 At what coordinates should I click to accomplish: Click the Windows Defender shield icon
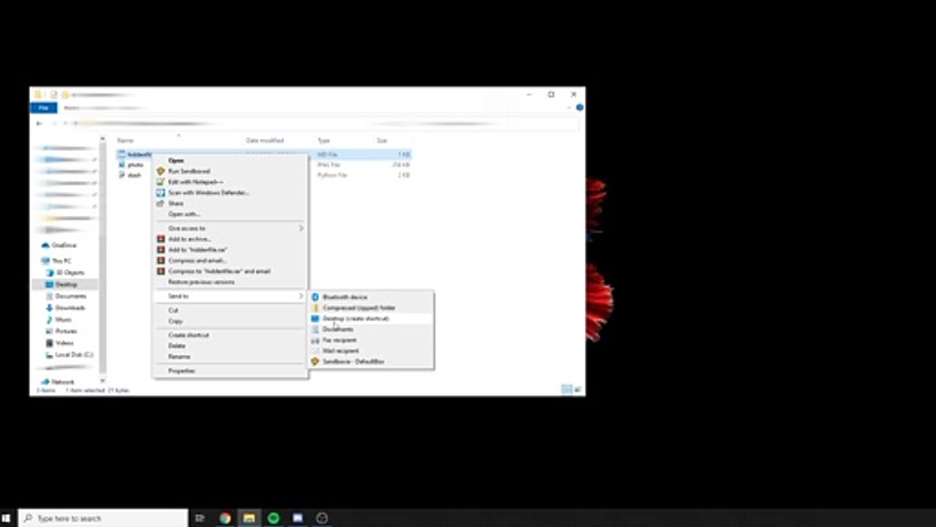point(162,193)
